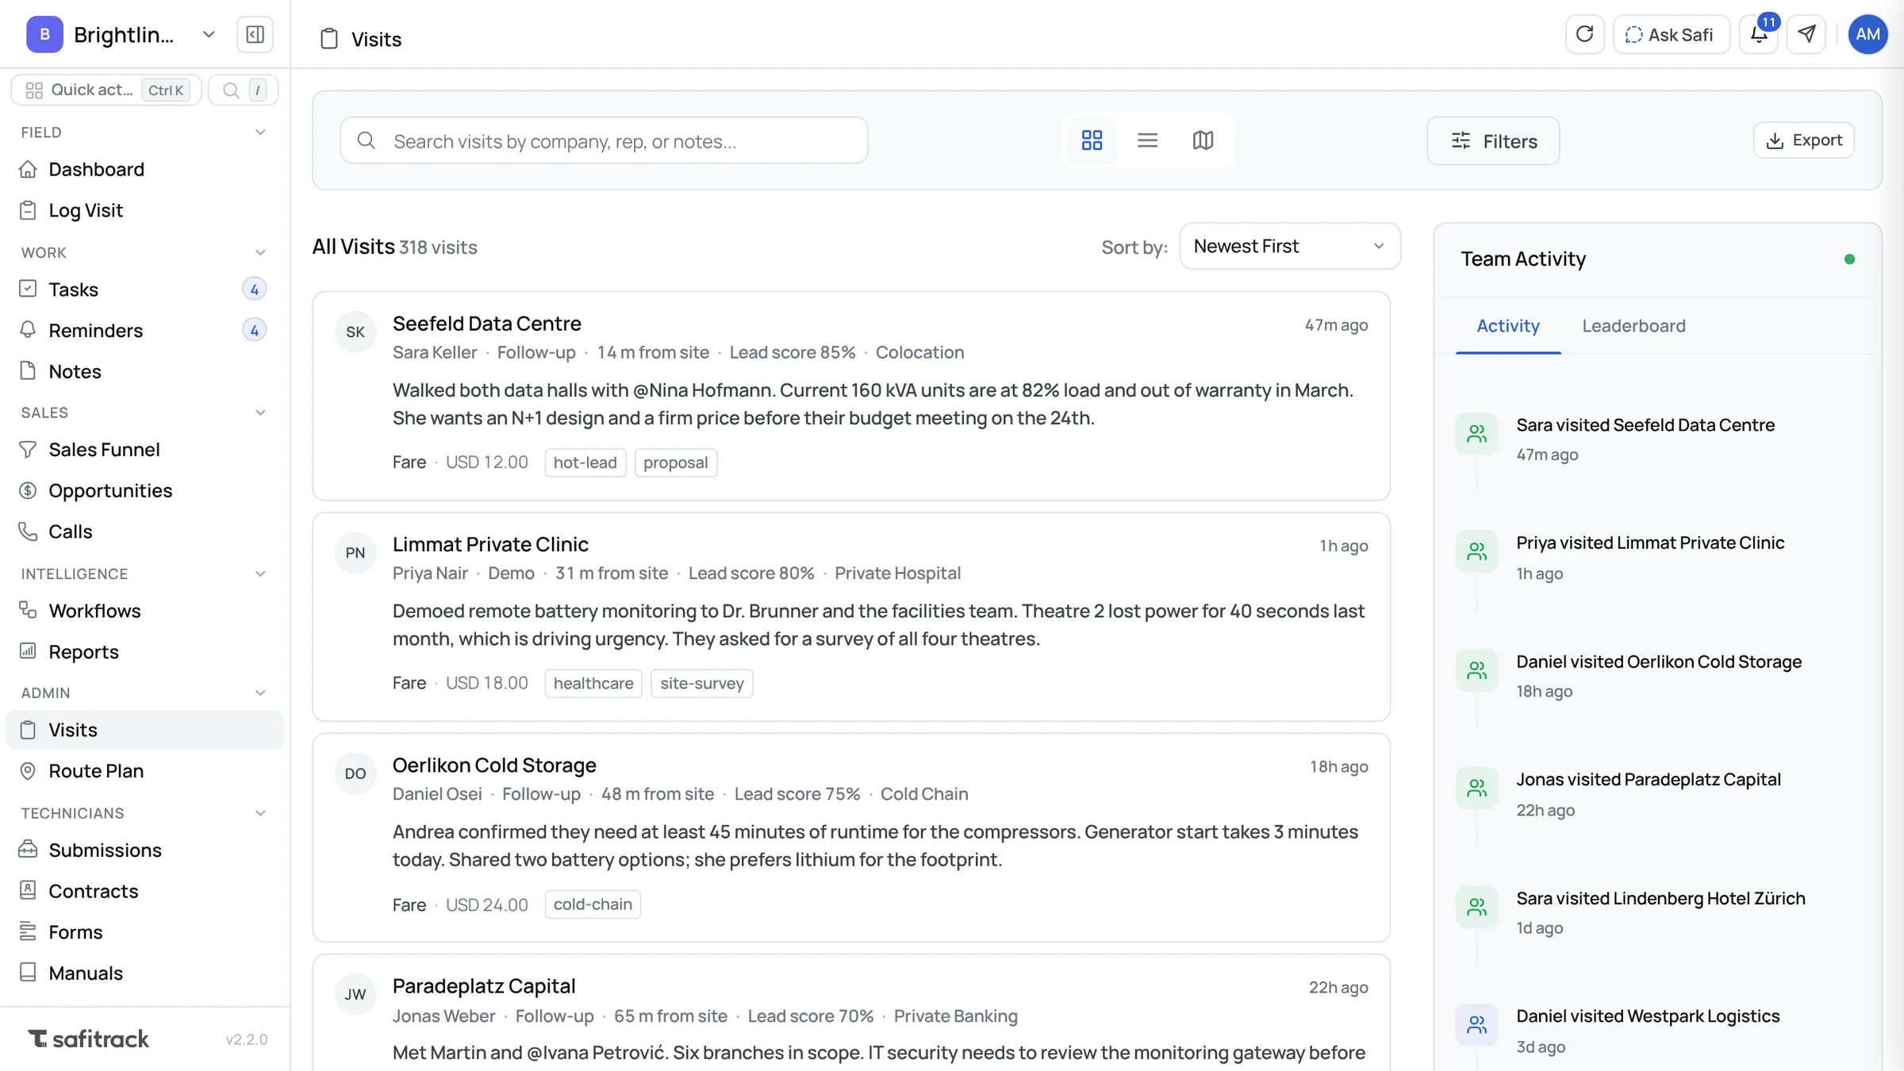Open the AM user avatar
The width and height of the screenshot is (1904, 1071).
tap(1868, 34)
